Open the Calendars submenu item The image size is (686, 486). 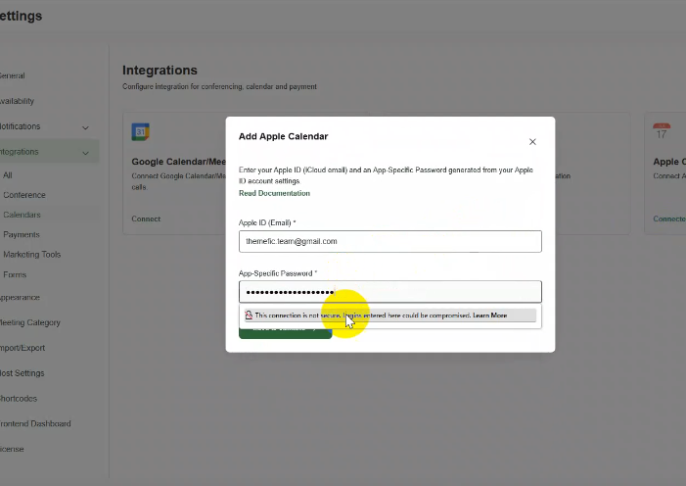tap(22, 215)
